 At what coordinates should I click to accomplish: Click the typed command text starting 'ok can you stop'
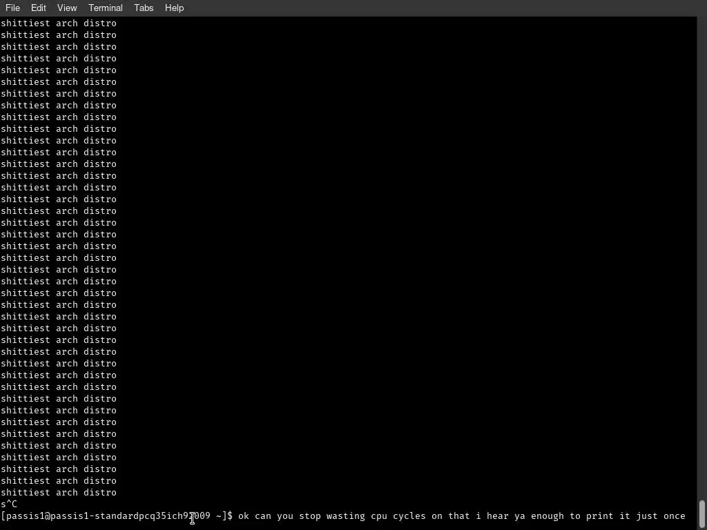click(x=462, y=516)
